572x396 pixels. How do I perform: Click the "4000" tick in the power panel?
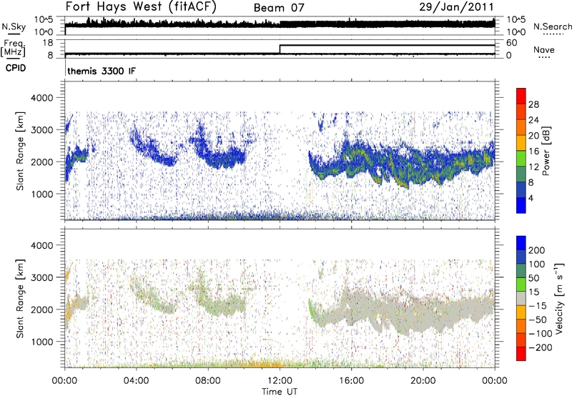42,98
